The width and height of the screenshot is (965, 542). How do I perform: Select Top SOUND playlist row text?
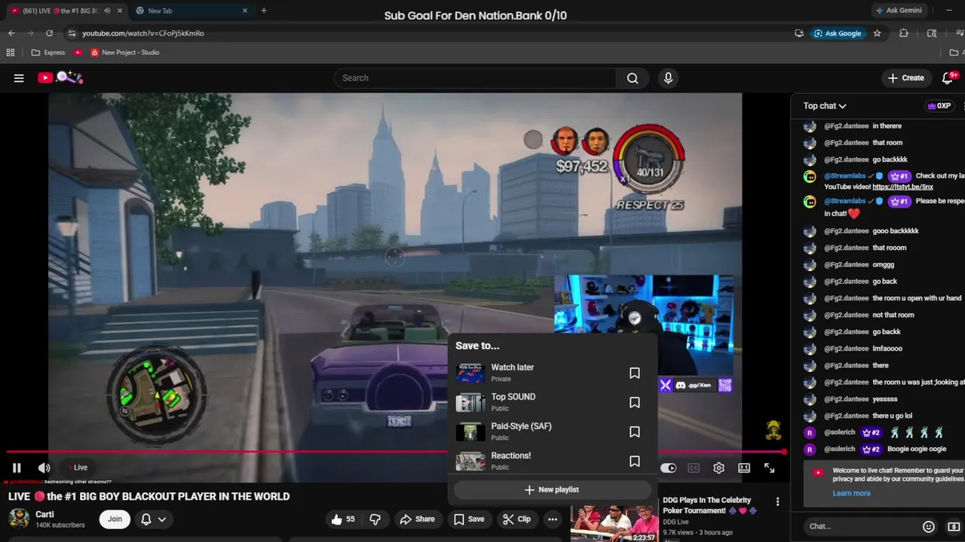(x=513, y=397)
